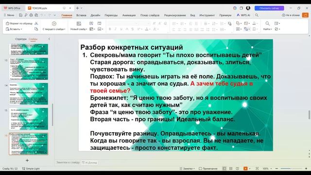The width and height of the screenshot is (311, 175).
Task: Click the Simple Light theme label
Action: [31, 169]
